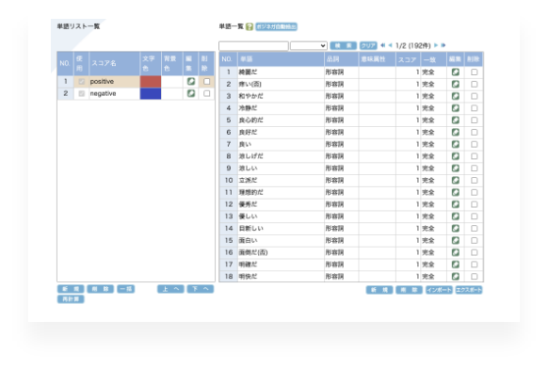
Task: Edit the negative score list entry
Action: (191, 93)
